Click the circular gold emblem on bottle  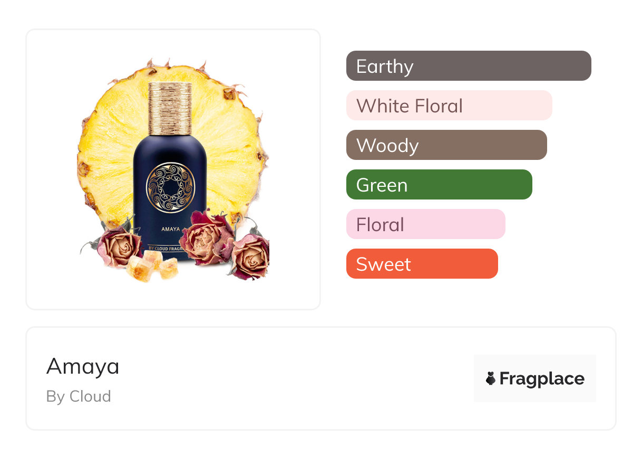(x=170, y=187)
